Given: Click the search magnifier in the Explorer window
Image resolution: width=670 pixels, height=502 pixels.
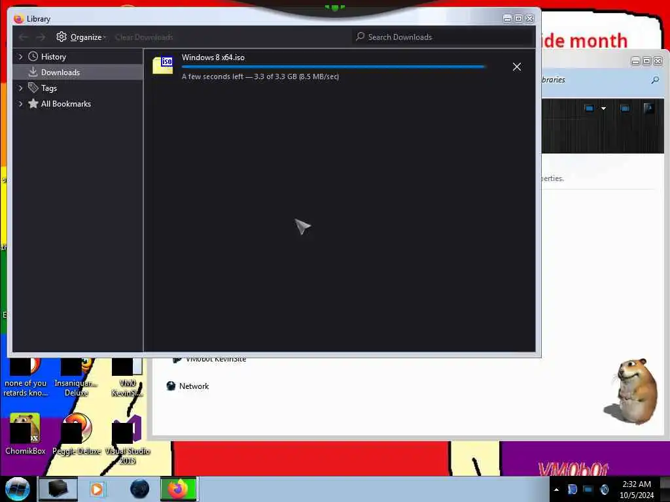Looking at the screenshot, I should point(654,80).
